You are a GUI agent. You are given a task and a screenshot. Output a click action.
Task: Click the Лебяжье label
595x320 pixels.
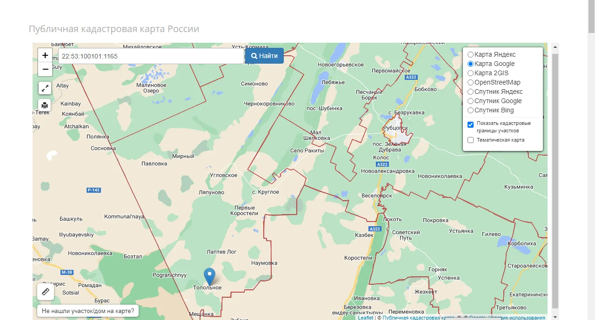click(x=333, y=82)
